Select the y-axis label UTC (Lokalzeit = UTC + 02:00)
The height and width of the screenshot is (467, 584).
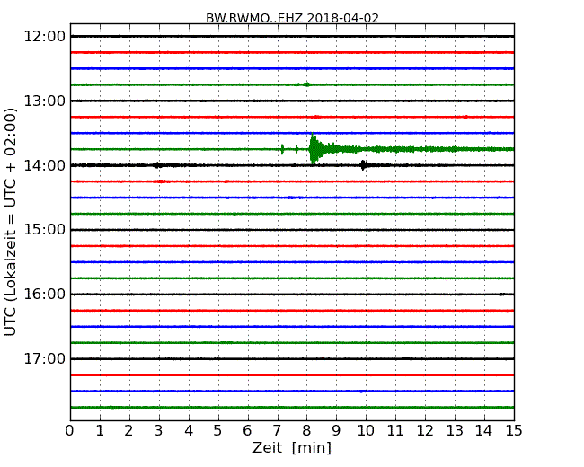[x=11, y=222]
